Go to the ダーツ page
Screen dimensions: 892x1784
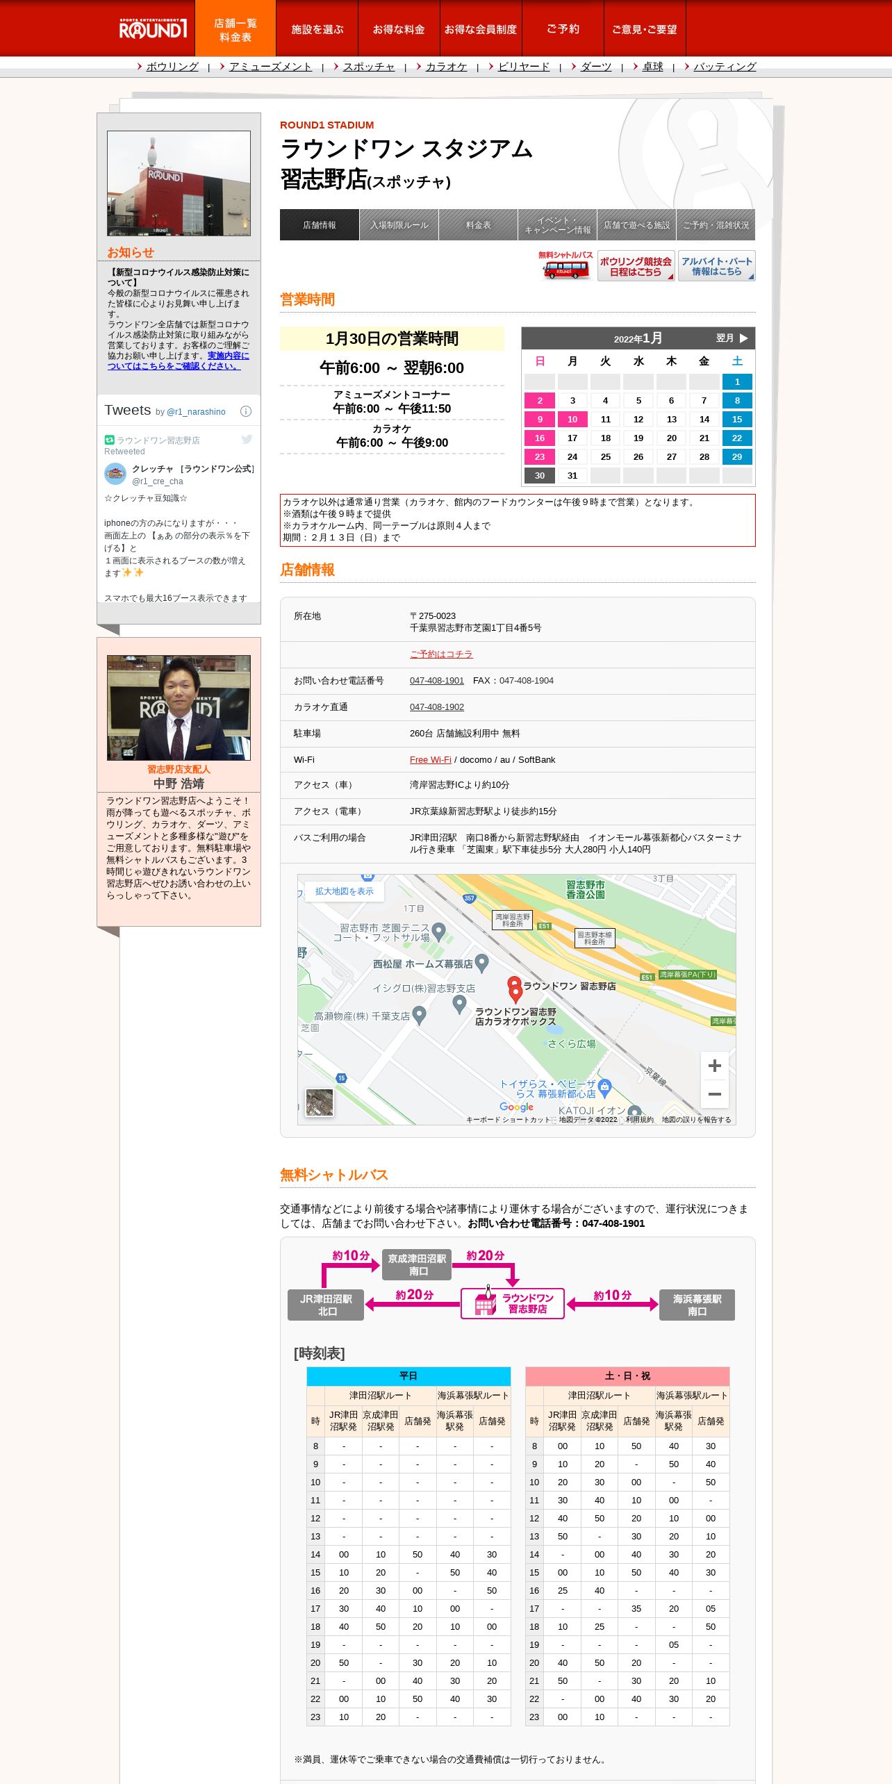tap(596, 67)
